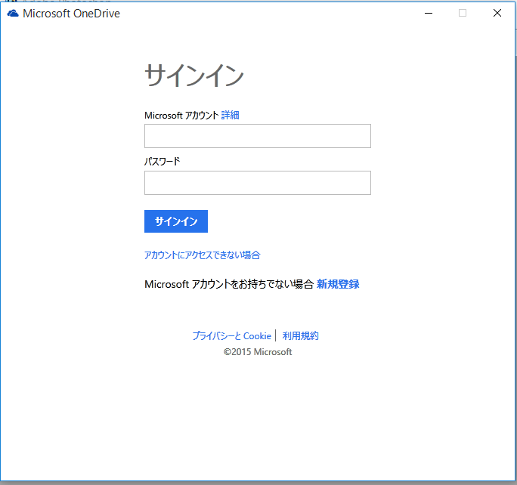The image size is (517, 485).
Task: Focus the Microsoft アカウント input field
Action: point(258,136)
